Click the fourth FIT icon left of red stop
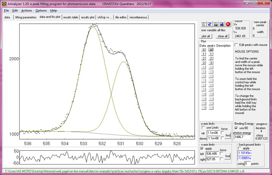 click(x=222, y=24)
